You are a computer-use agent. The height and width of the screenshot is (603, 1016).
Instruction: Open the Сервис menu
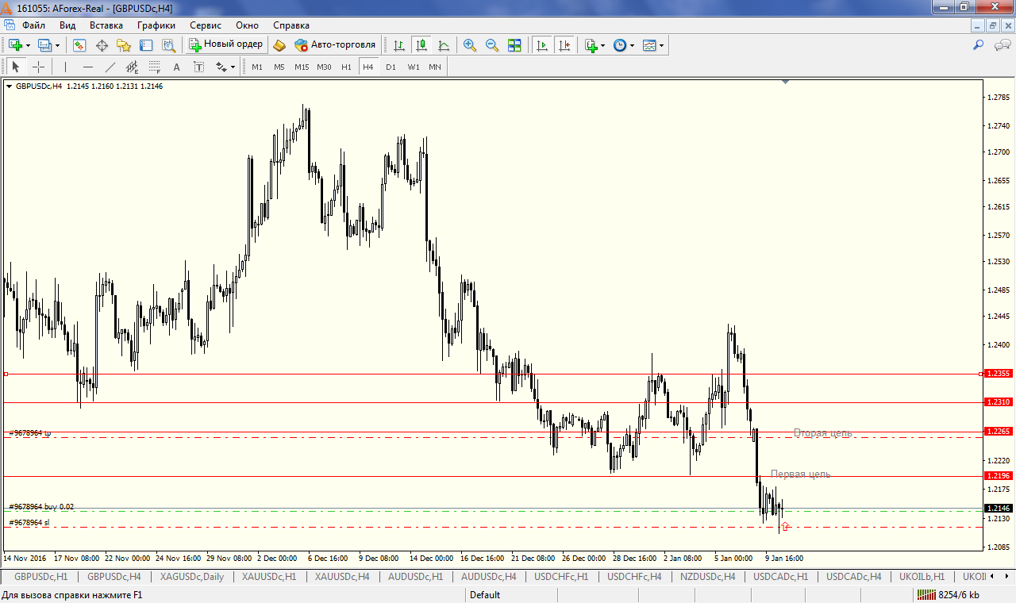(x=206, y=25)
